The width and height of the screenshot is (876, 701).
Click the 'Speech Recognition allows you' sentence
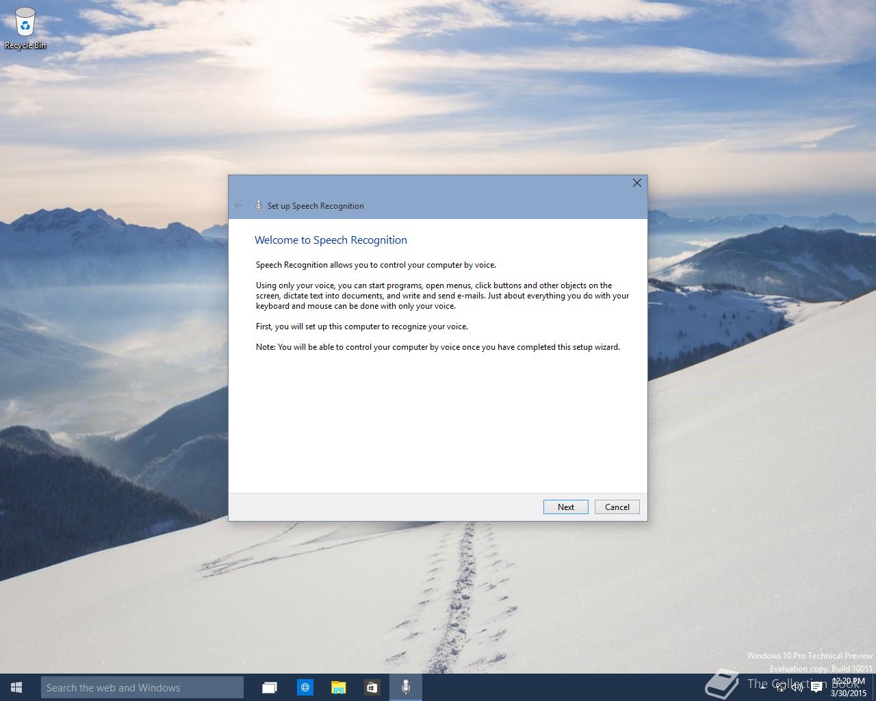(376, 265)
